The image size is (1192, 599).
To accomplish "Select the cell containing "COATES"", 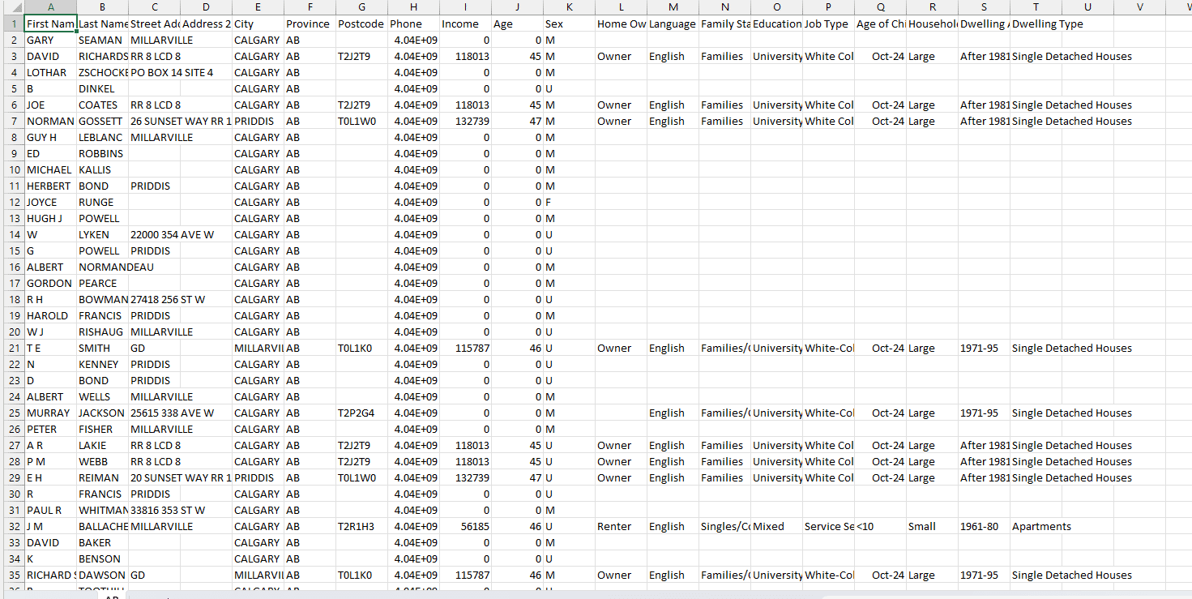I will [x=103, y=105].
